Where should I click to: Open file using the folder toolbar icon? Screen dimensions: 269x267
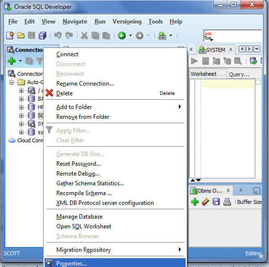[21, 35]
